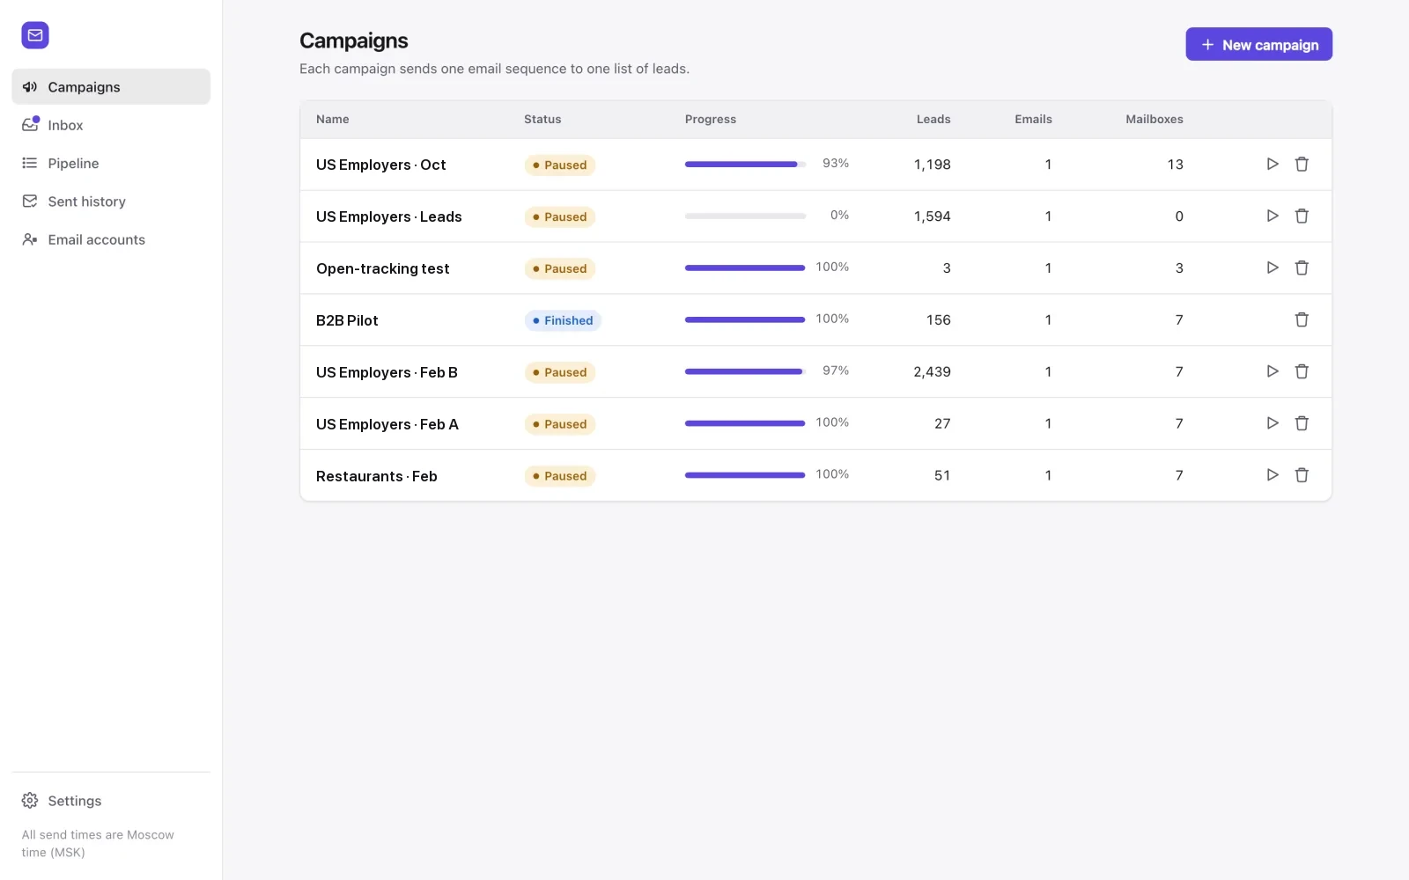Click the 1,594 leads value
The width and height of the screenshot is (1409, 880).
tap(932, 216)
